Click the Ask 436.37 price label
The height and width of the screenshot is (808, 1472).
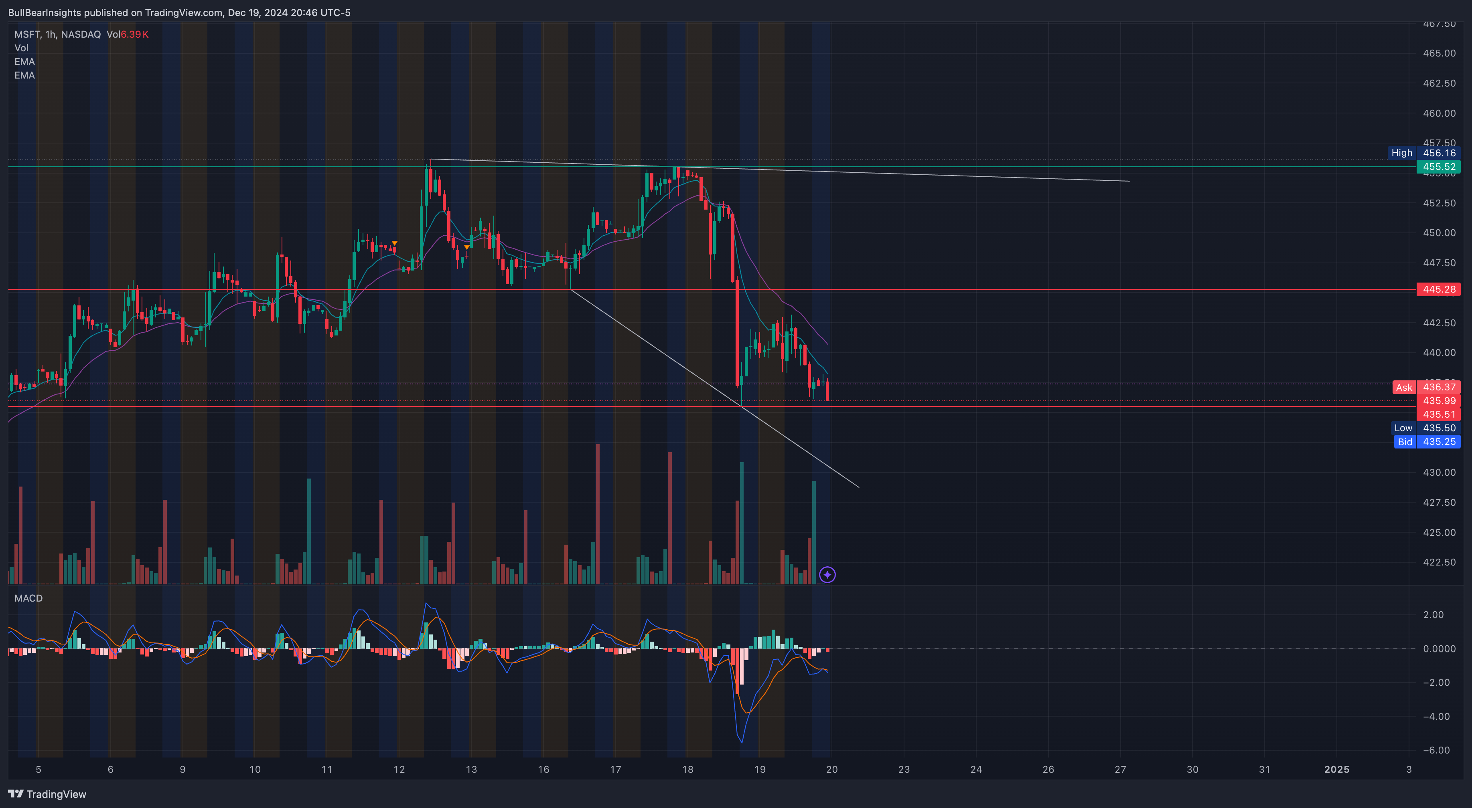pos(1426,387)
